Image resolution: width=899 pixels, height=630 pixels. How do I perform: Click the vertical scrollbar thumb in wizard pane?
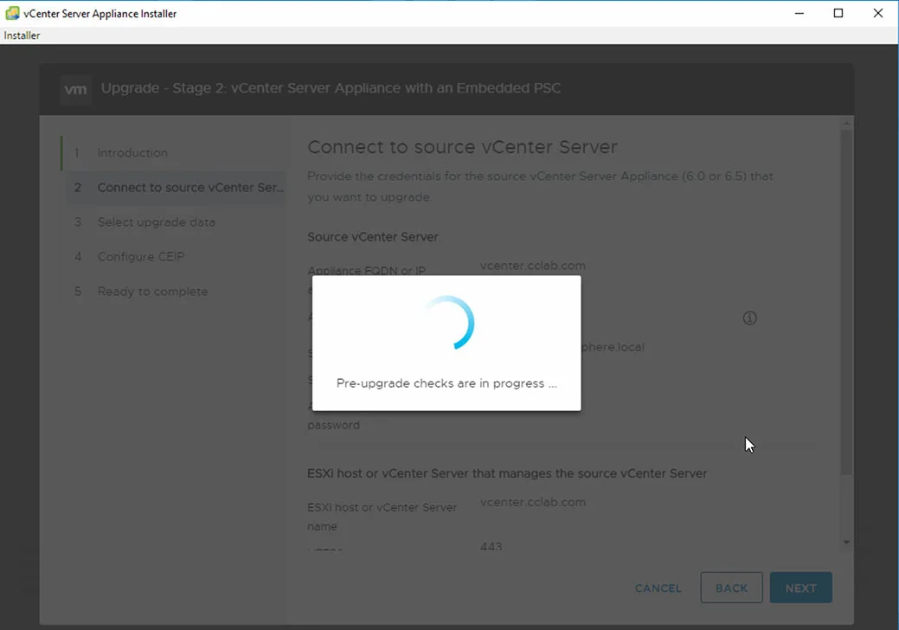pyautogui.click(x=846, y=301)
